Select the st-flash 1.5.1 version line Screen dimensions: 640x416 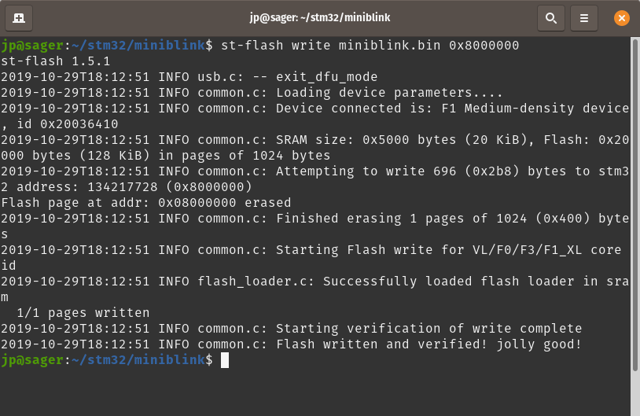tap(56, 61)
